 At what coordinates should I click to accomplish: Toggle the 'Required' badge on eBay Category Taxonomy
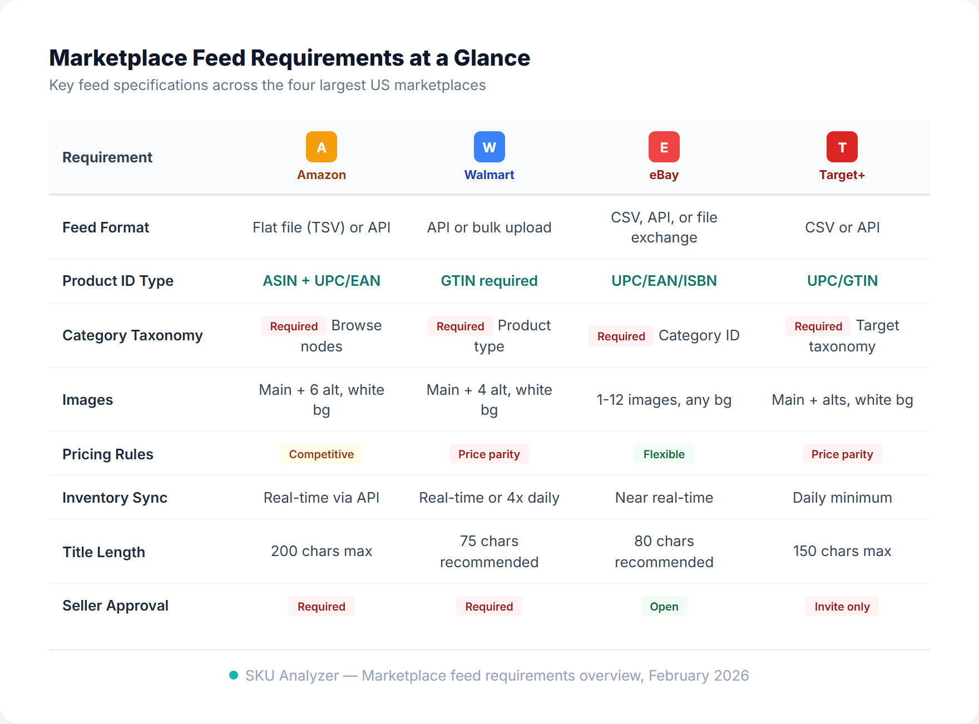[621, 336]
